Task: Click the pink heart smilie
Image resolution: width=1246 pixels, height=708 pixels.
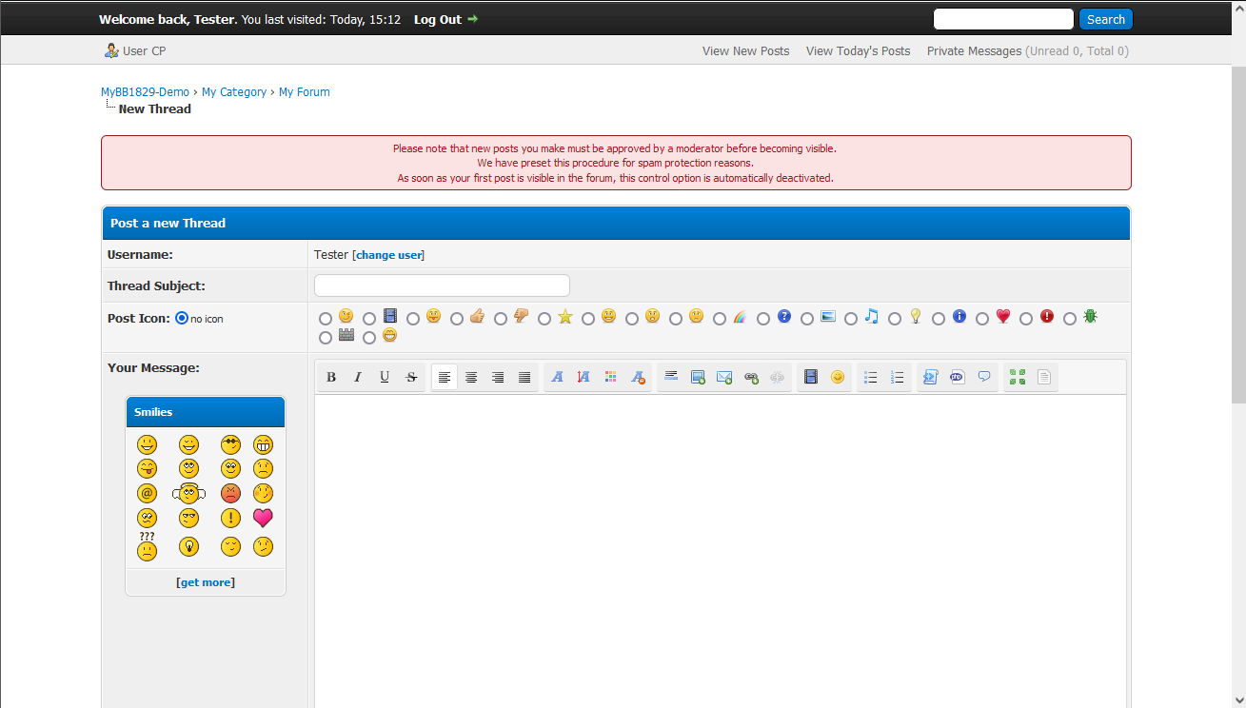Action: coord(263,518)
